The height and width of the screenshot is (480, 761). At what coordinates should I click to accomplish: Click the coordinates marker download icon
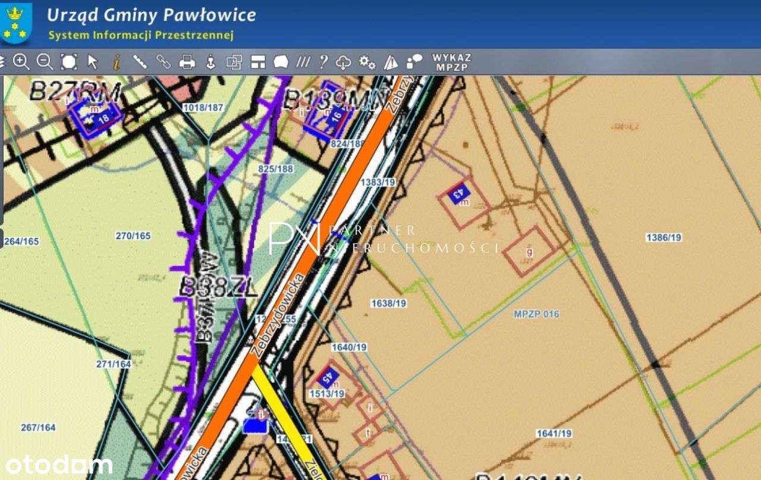pyautogui.click(x=209, y=61)
